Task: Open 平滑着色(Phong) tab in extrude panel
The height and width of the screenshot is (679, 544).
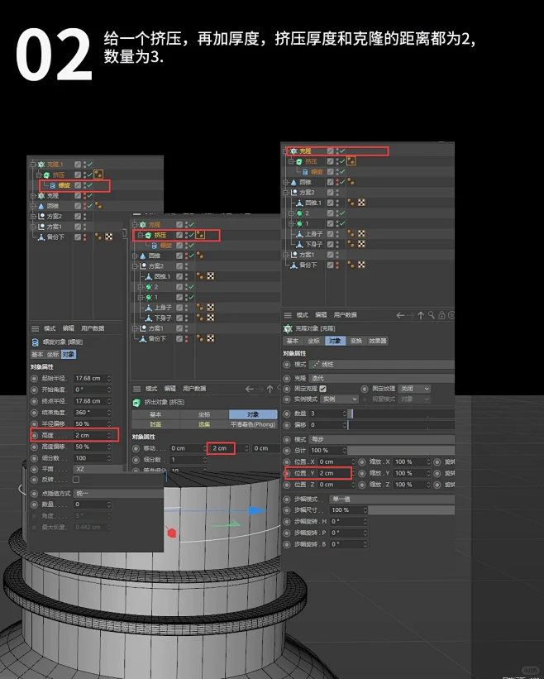Action: [253, 425]
